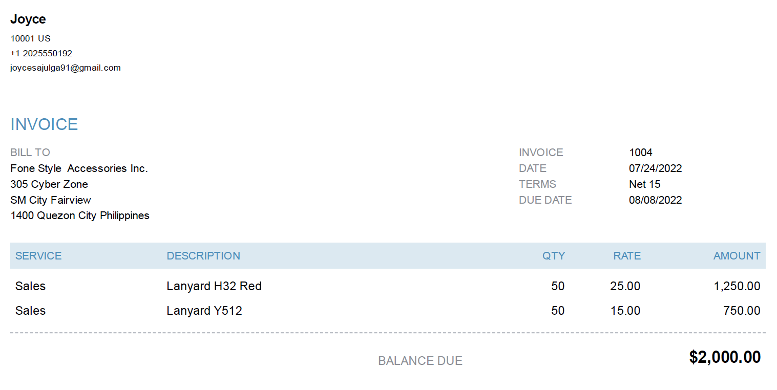
Task: Select Fone Style Accessories Inc. customer name
Action: pyautogui.click(x=79, y=168)
